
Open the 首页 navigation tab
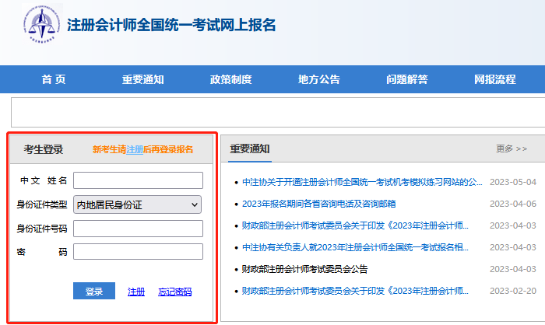click(x=54, y=79)
